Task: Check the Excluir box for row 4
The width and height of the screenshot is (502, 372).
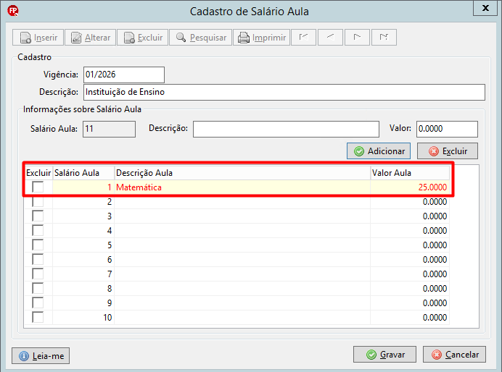Action: (38, 230)
